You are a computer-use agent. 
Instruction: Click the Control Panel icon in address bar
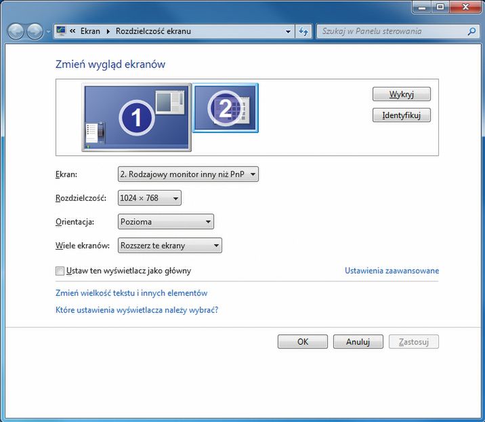(61, 31)
